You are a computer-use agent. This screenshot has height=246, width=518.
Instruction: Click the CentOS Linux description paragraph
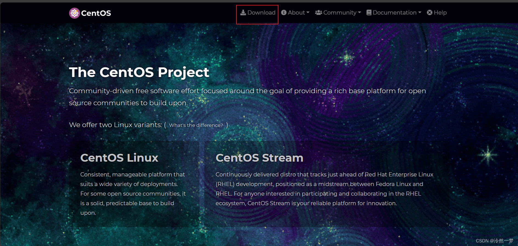(x=133, y=194)
